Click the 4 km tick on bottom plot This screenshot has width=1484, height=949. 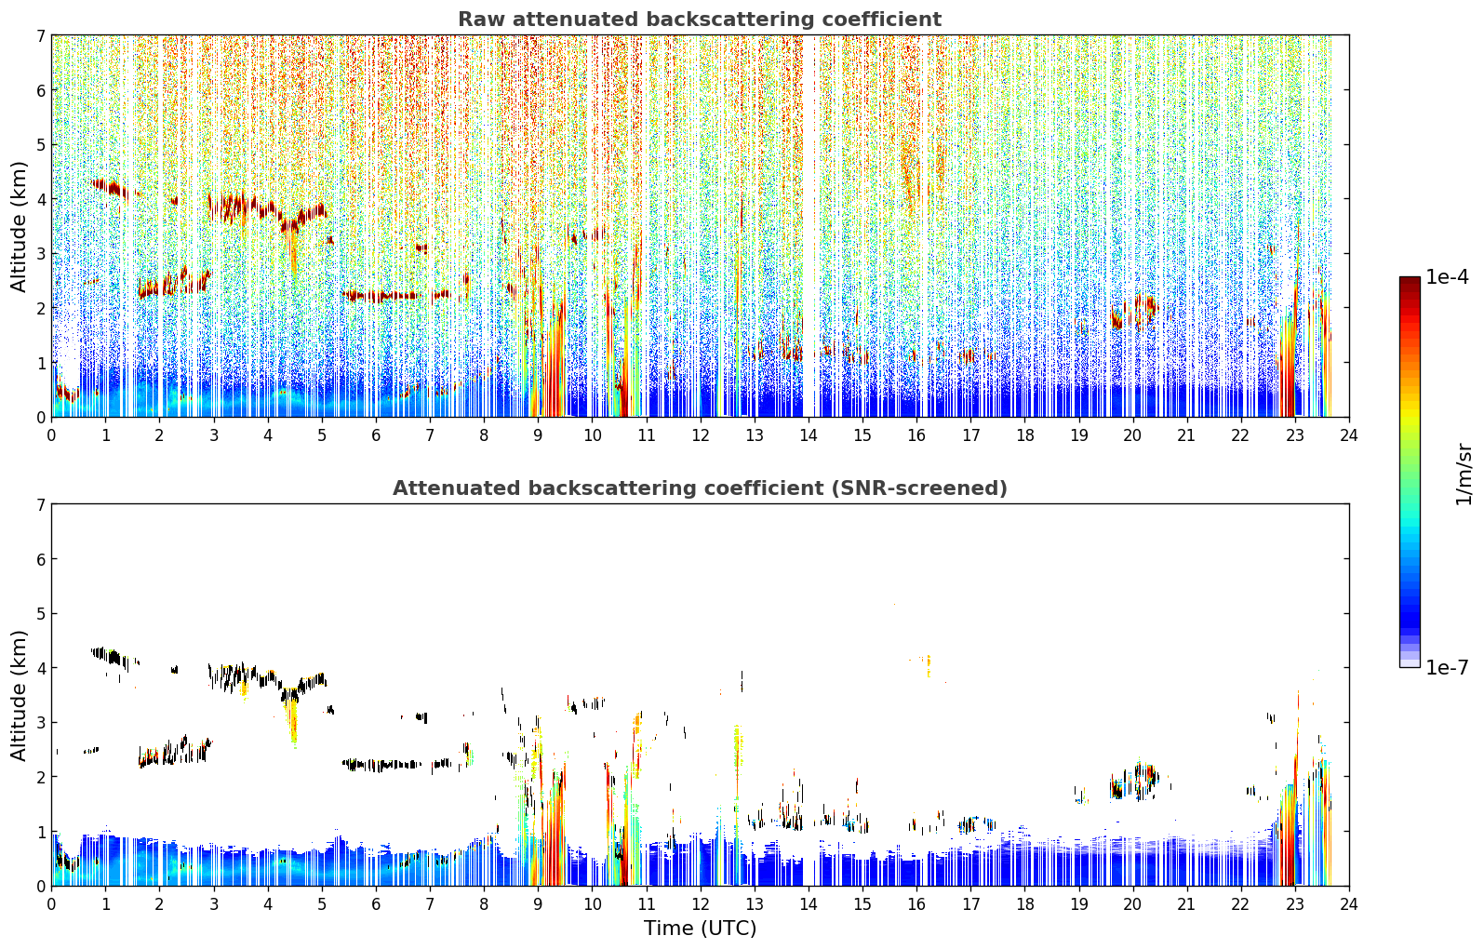pyautogui.click(x=41, y=668)
